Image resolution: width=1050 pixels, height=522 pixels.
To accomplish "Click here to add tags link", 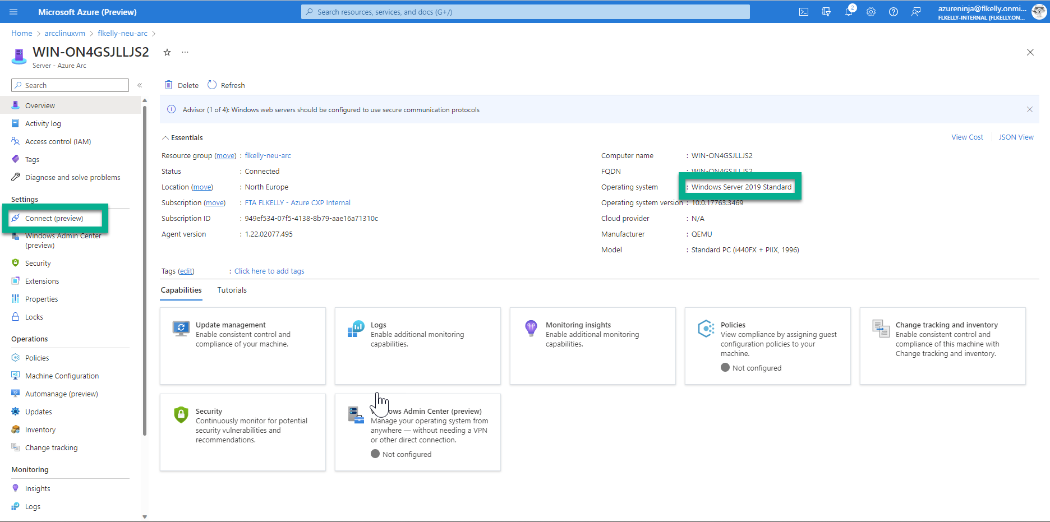I will coord(269,271).
